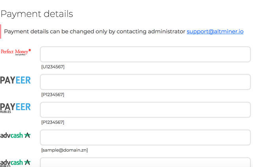
Task: Click the green A emblem beside first advcash
Action: click(27, 135)
